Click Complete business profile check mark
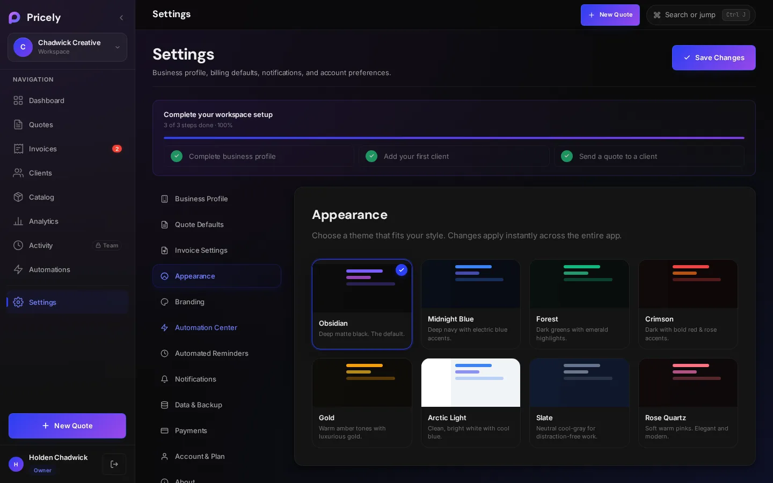773x483 pixels. (177, 156)
